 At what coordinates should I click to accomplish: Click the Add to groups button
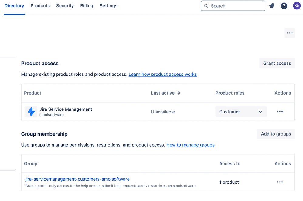(276, 134)
